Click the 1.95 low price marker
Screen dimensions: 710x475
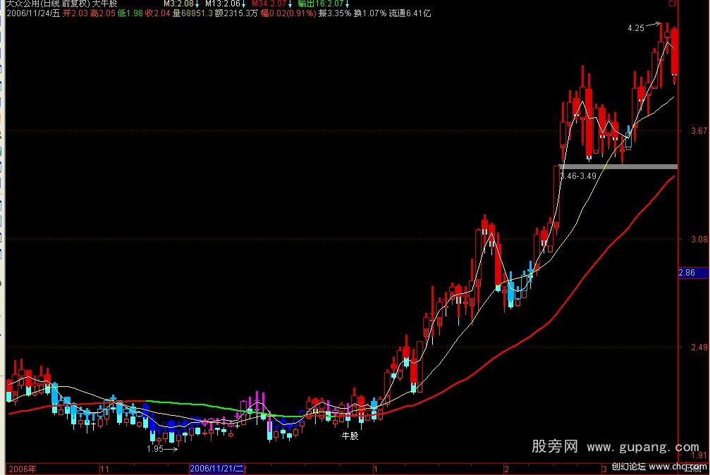coord(154,449)
